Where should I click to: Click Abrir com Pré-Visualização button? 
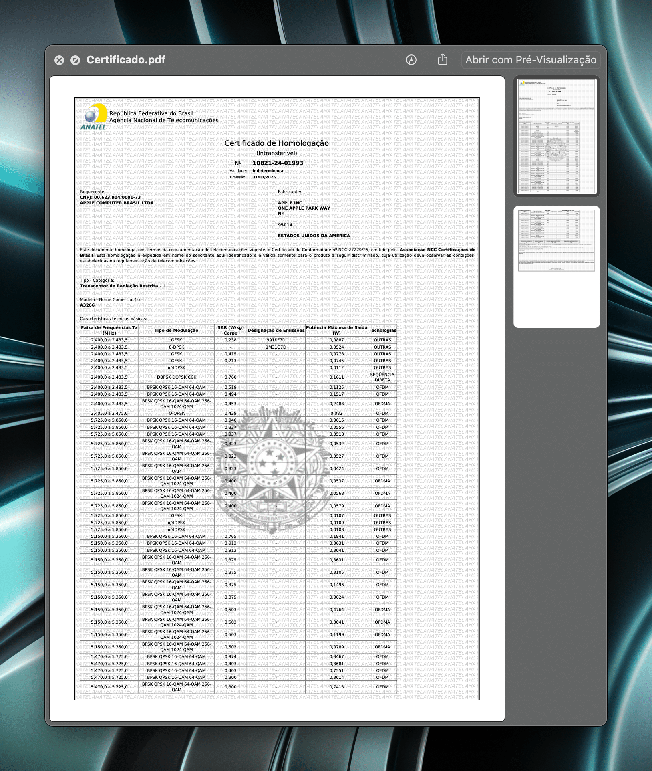pyautogui.click(x=531, y=60)
